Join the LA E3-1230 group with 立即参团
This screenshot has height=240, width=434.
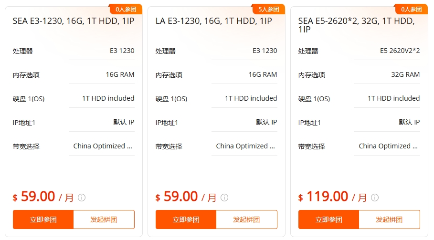click(186, 219)
